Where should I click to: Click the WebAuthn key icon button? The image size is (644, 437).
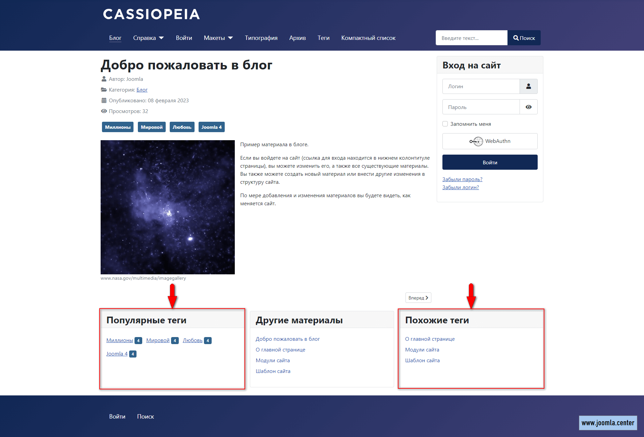(x=490, y=141)
